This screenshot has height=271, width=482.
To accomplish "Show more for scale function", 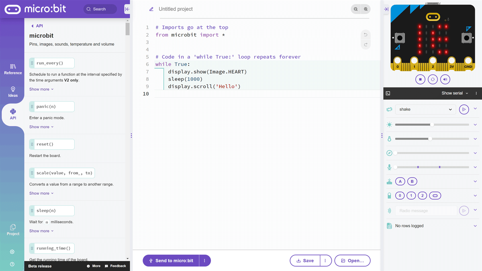I will point(41,193).
